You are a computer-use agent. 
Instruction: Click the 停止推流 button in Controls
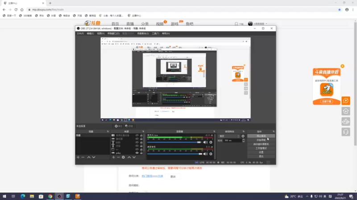261,136
